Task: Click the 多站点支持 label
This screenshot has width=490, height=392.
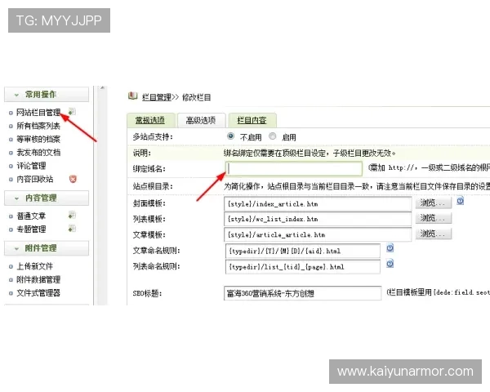Action: [153, 137]
